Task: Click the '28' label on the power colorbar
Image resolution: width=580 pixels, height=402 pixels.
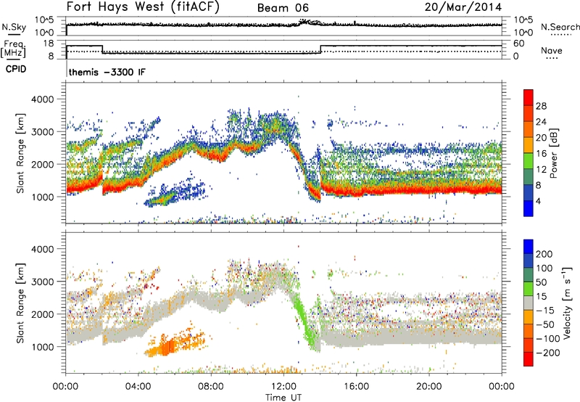Action: (541, 106)
